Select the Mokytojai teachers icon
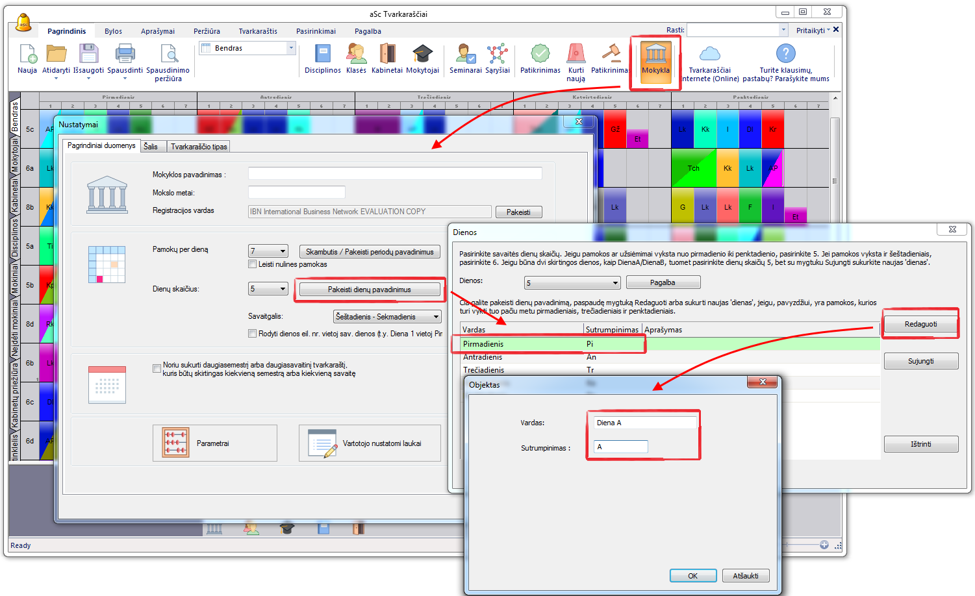 pos(422,55)
